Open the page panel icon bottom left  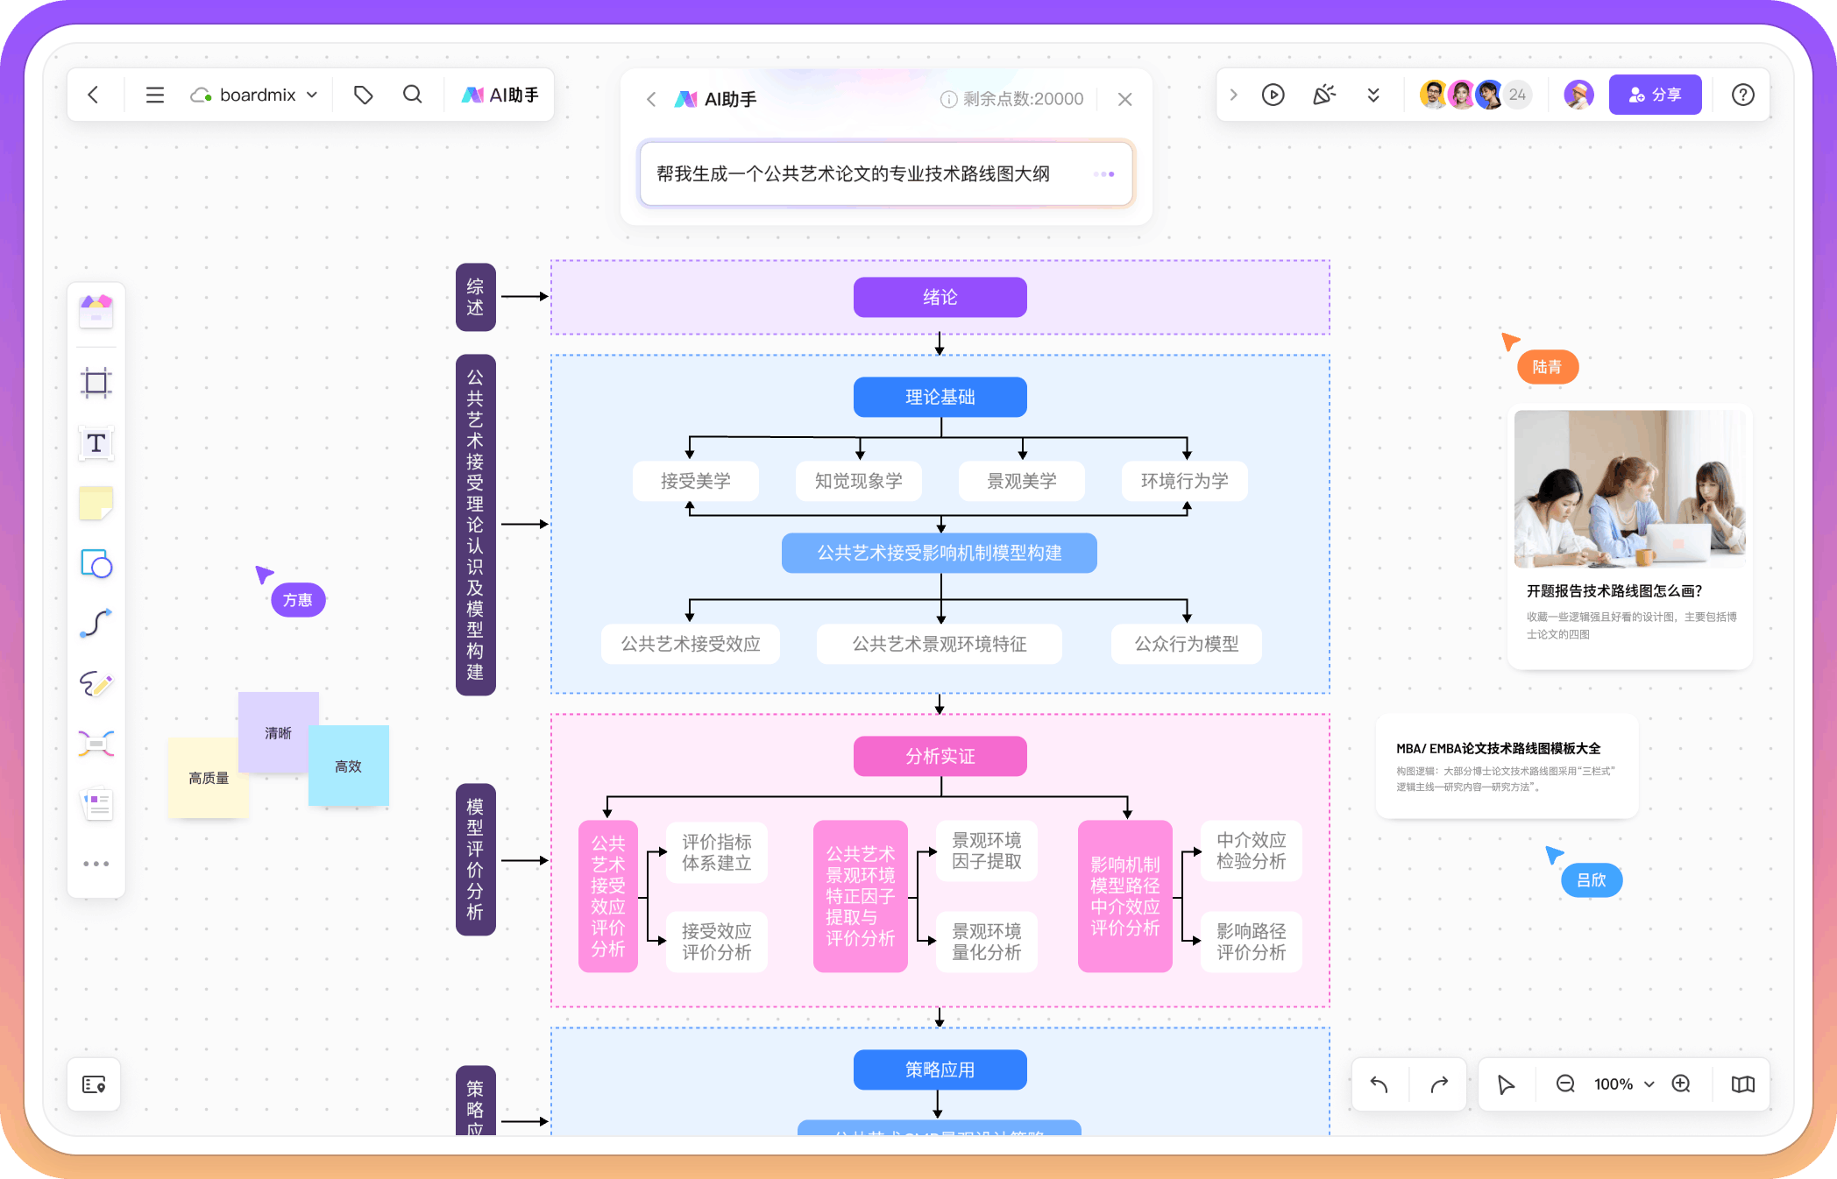(94, 1084)
